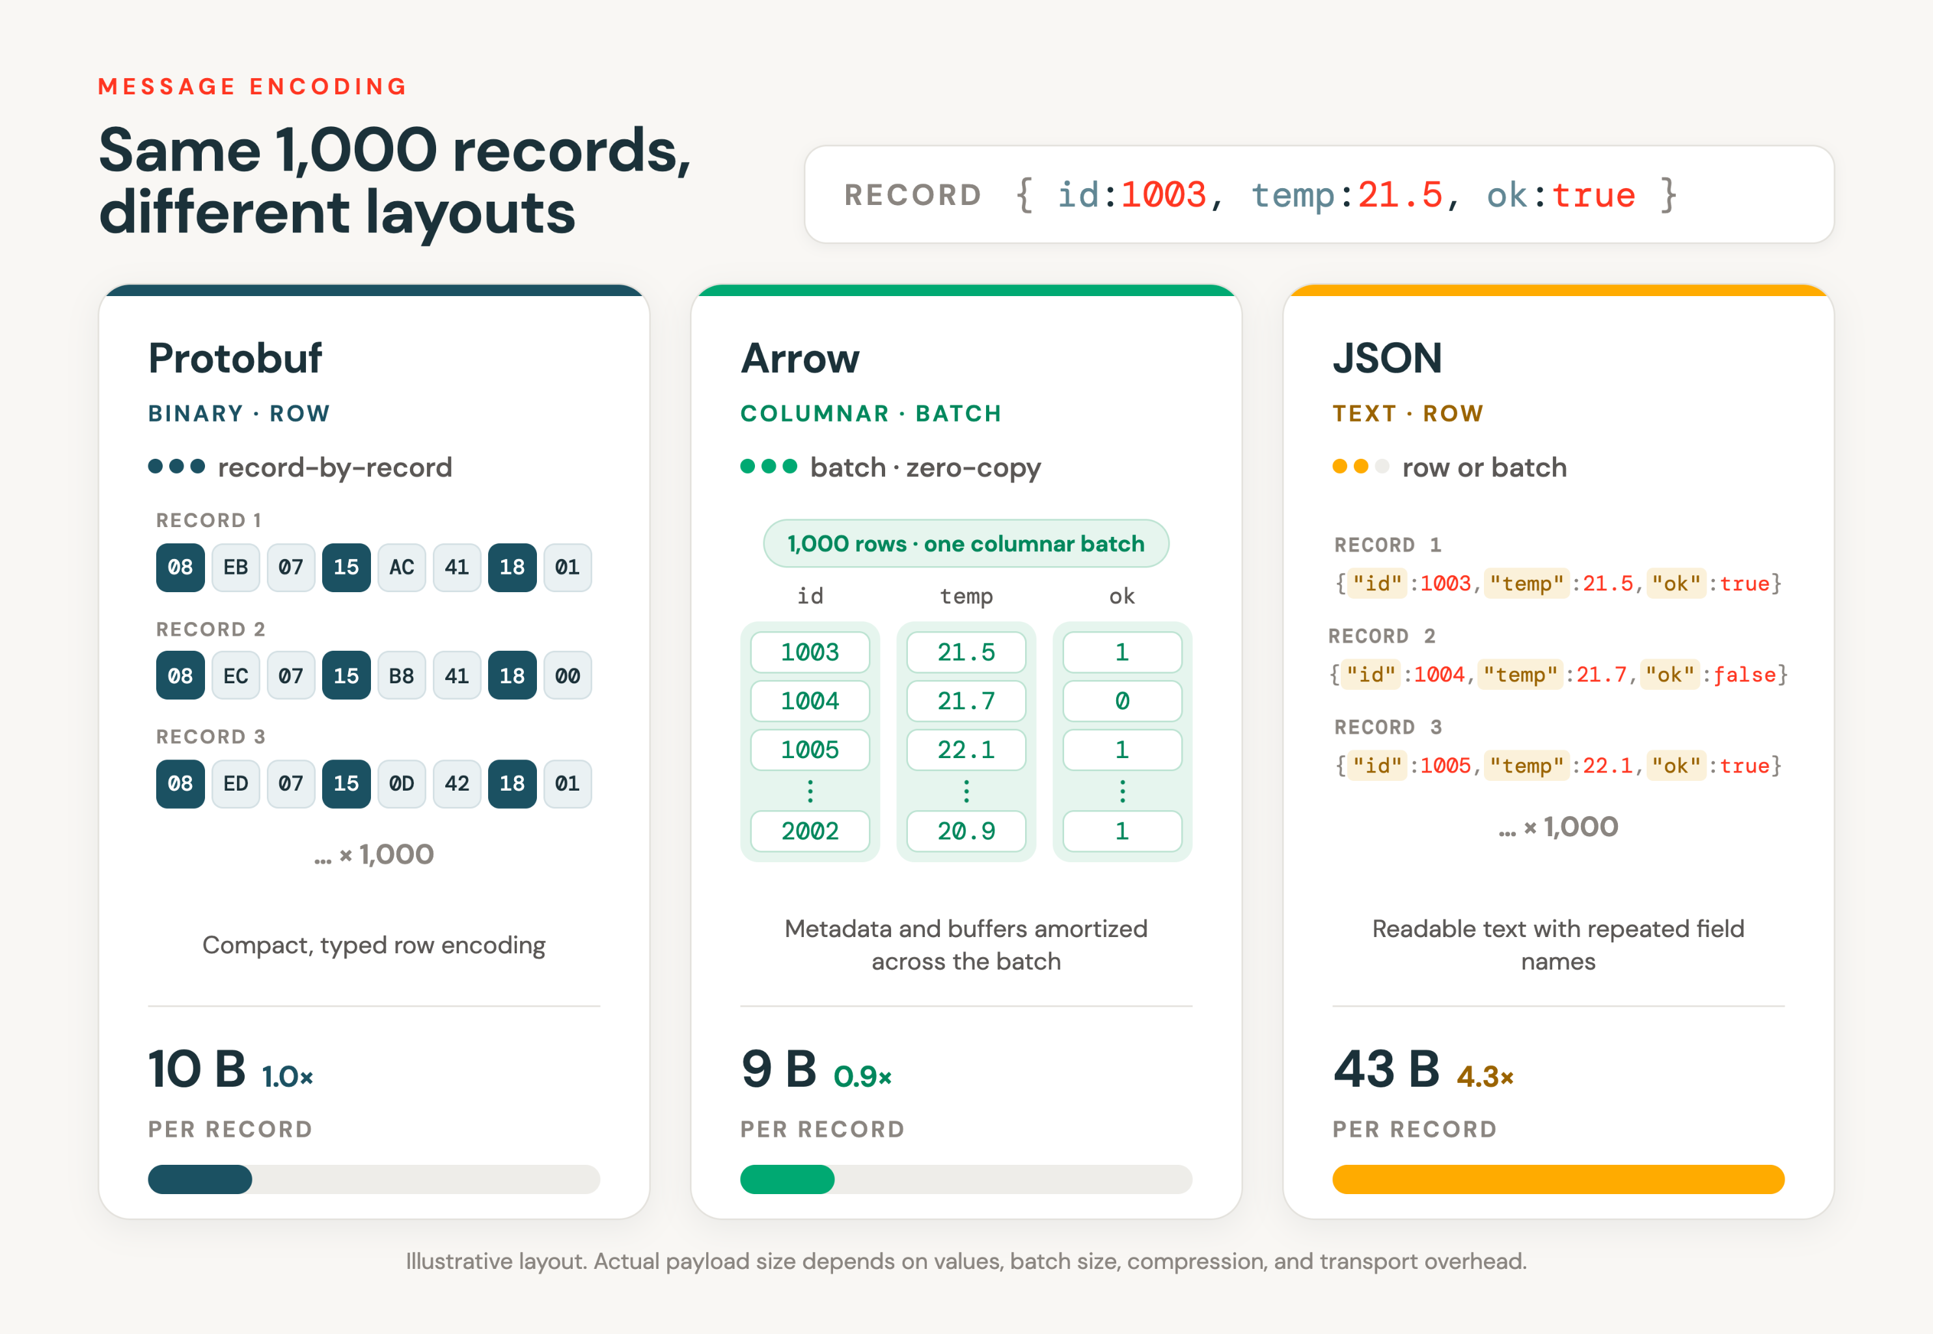Click the '21.7' cell in Arrow temp column

(966, 700)
